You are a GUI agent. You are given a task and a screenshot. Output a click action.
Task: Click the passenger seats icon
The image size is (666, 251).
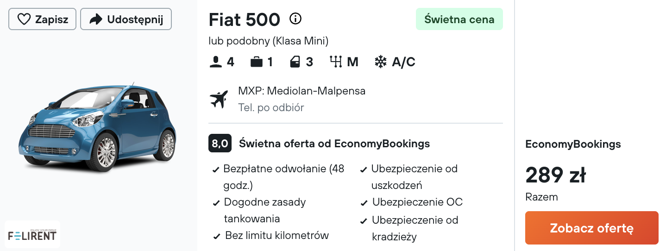click(x=215, y=62)
